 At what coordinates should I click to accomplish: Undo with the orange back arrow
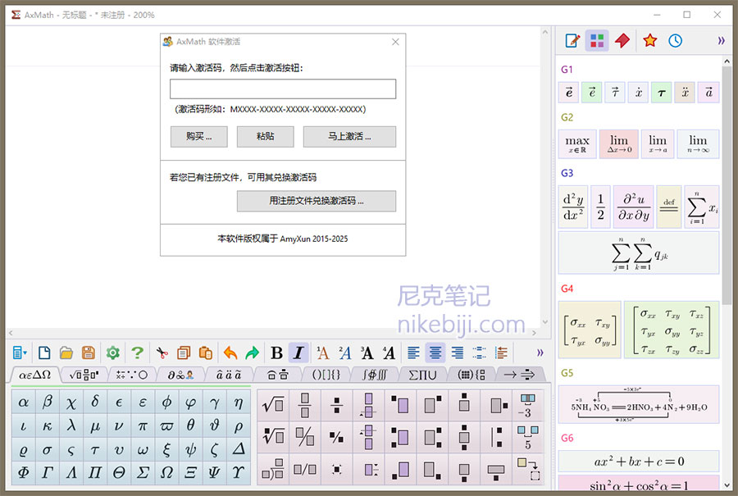click(x=230, y=353)
